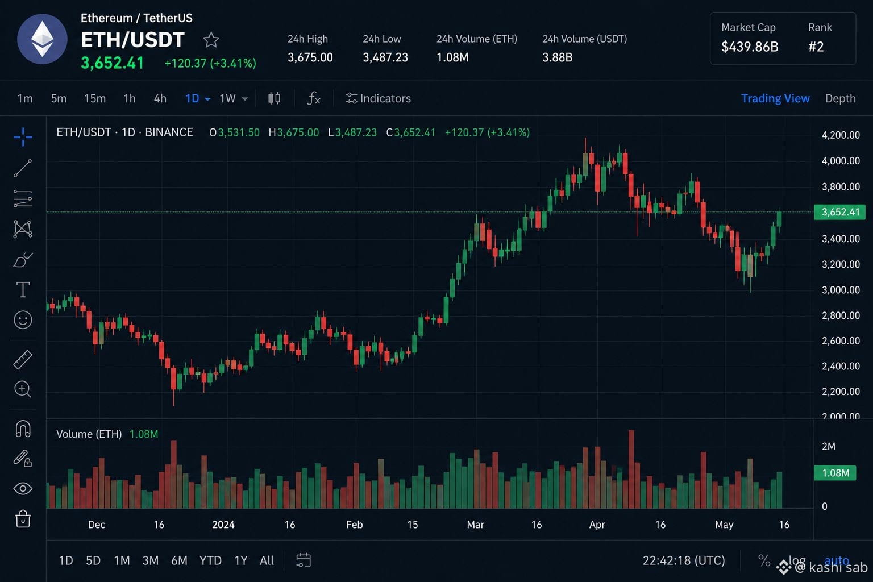Toggle lock all drawings

point(23,458)
